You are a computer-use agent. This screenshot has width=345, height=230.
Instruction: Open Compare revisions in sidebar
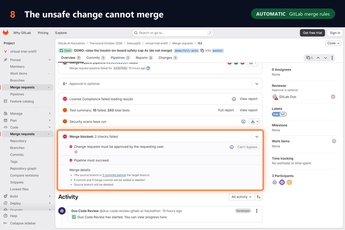(24, 176)
